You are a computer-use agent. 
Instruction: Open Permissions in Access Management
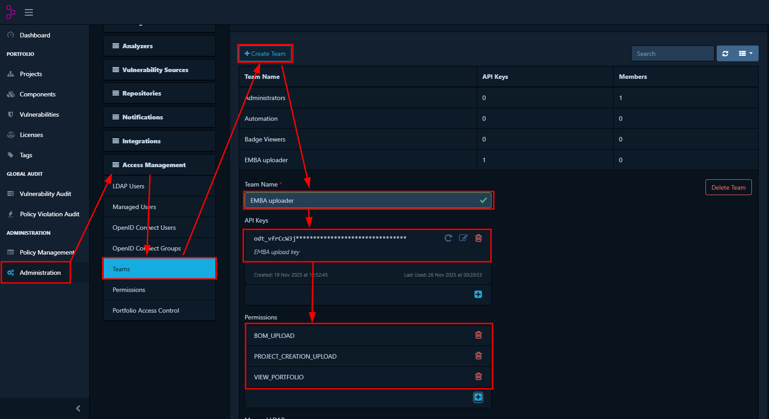129,290
